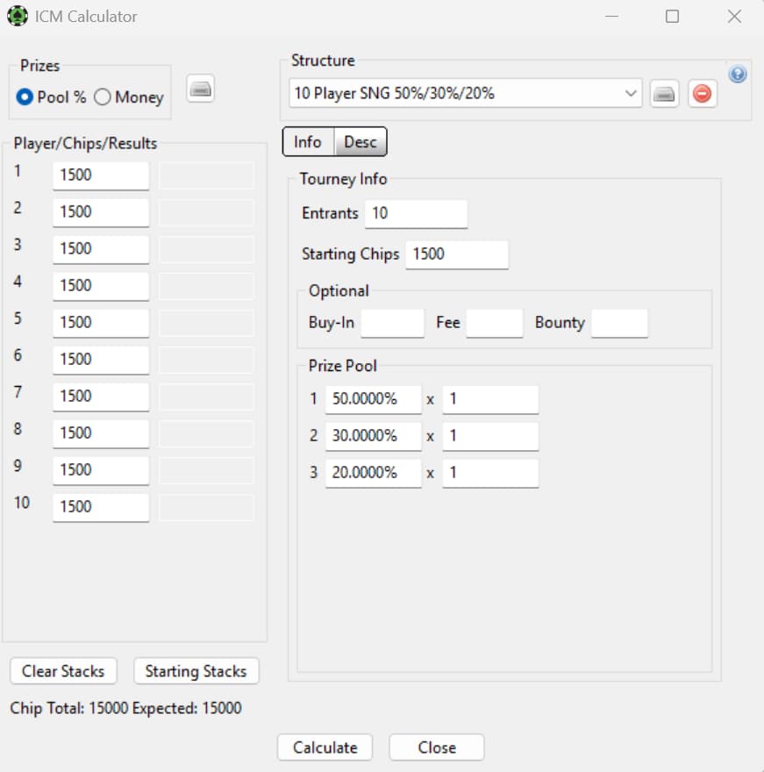Screen dimensions: 764x772
Task: Click the Entrants input field
Action: (x=417, y=213)
